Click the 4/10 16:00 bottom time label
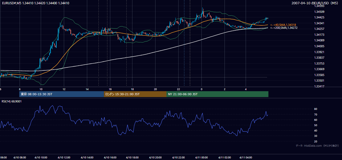Screen dimensions: 342x160 (110, 158)
